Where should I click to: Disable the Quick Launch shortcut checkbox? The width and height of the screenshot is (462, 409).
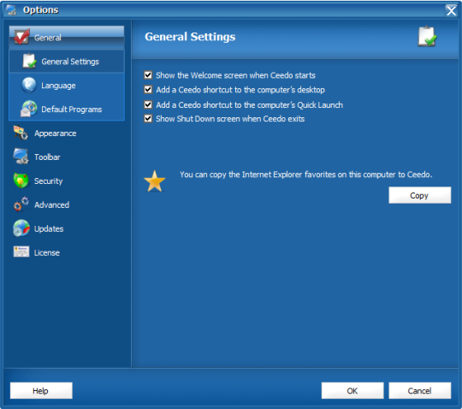click(148, 104)
